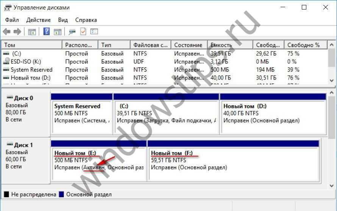Click the Back arrow in the toolbar

click(6, 31)
